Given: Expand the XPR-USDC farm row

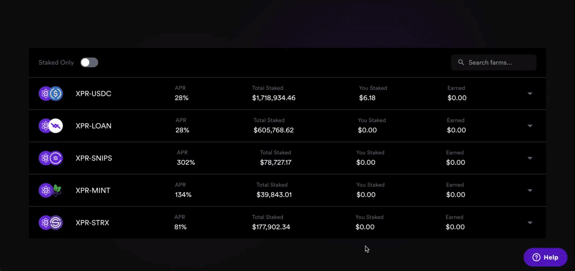Looking at the screenshot, I should pos(530,93).
